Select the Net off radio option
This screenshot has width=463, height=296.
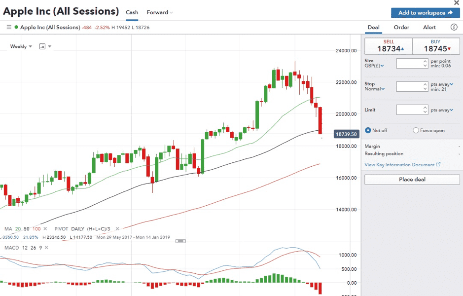368,130
